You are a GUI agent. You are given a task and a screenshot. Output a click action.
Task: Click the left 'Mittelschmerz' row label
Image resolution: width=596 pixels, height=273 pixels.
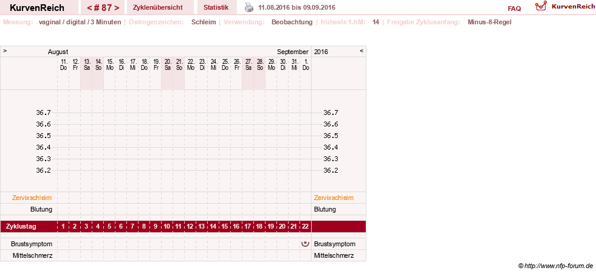(x=33, y=255)
